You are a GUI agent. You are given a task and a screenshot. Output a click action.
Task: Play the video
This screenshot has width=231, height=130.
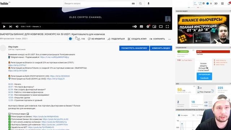4,26
